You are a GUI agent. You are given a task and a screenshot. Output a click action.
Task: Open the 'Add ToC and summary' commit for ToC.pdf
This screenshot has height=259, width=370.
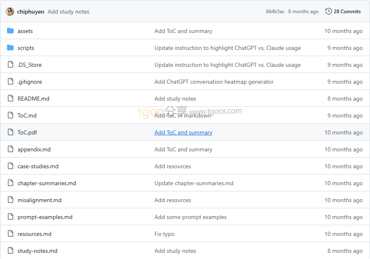click(x=183, y=132)
